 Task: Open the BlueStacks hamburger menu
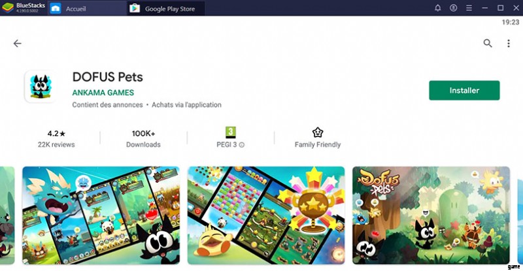469,8
